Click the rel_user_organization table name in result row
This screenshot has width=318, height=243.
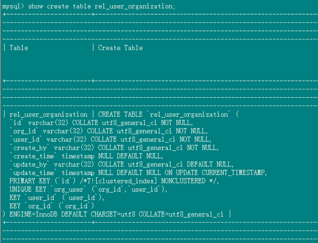pyautogui.click(x=48, y=114)
